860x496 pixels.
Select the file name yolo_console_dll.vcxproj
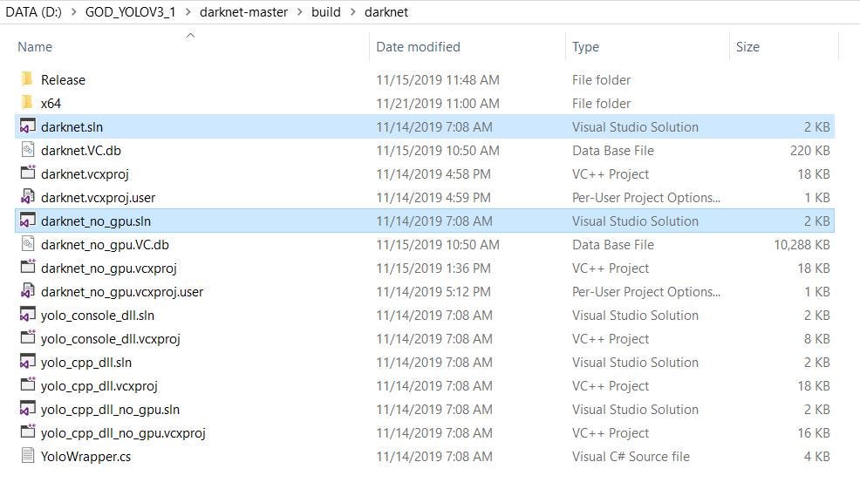(110, 339)
